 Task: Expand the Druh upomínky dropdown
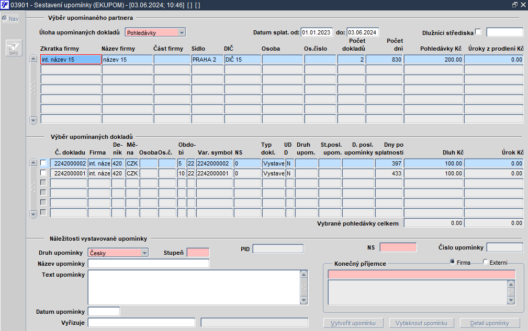click(144, 253)
